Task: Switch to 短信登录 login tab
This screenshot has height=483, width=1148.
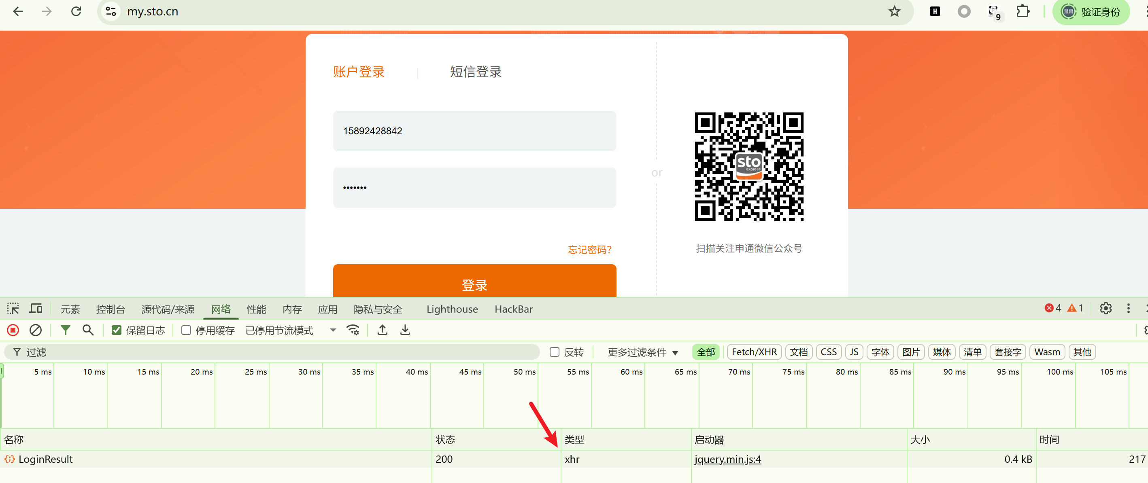Action: (475, 72)
